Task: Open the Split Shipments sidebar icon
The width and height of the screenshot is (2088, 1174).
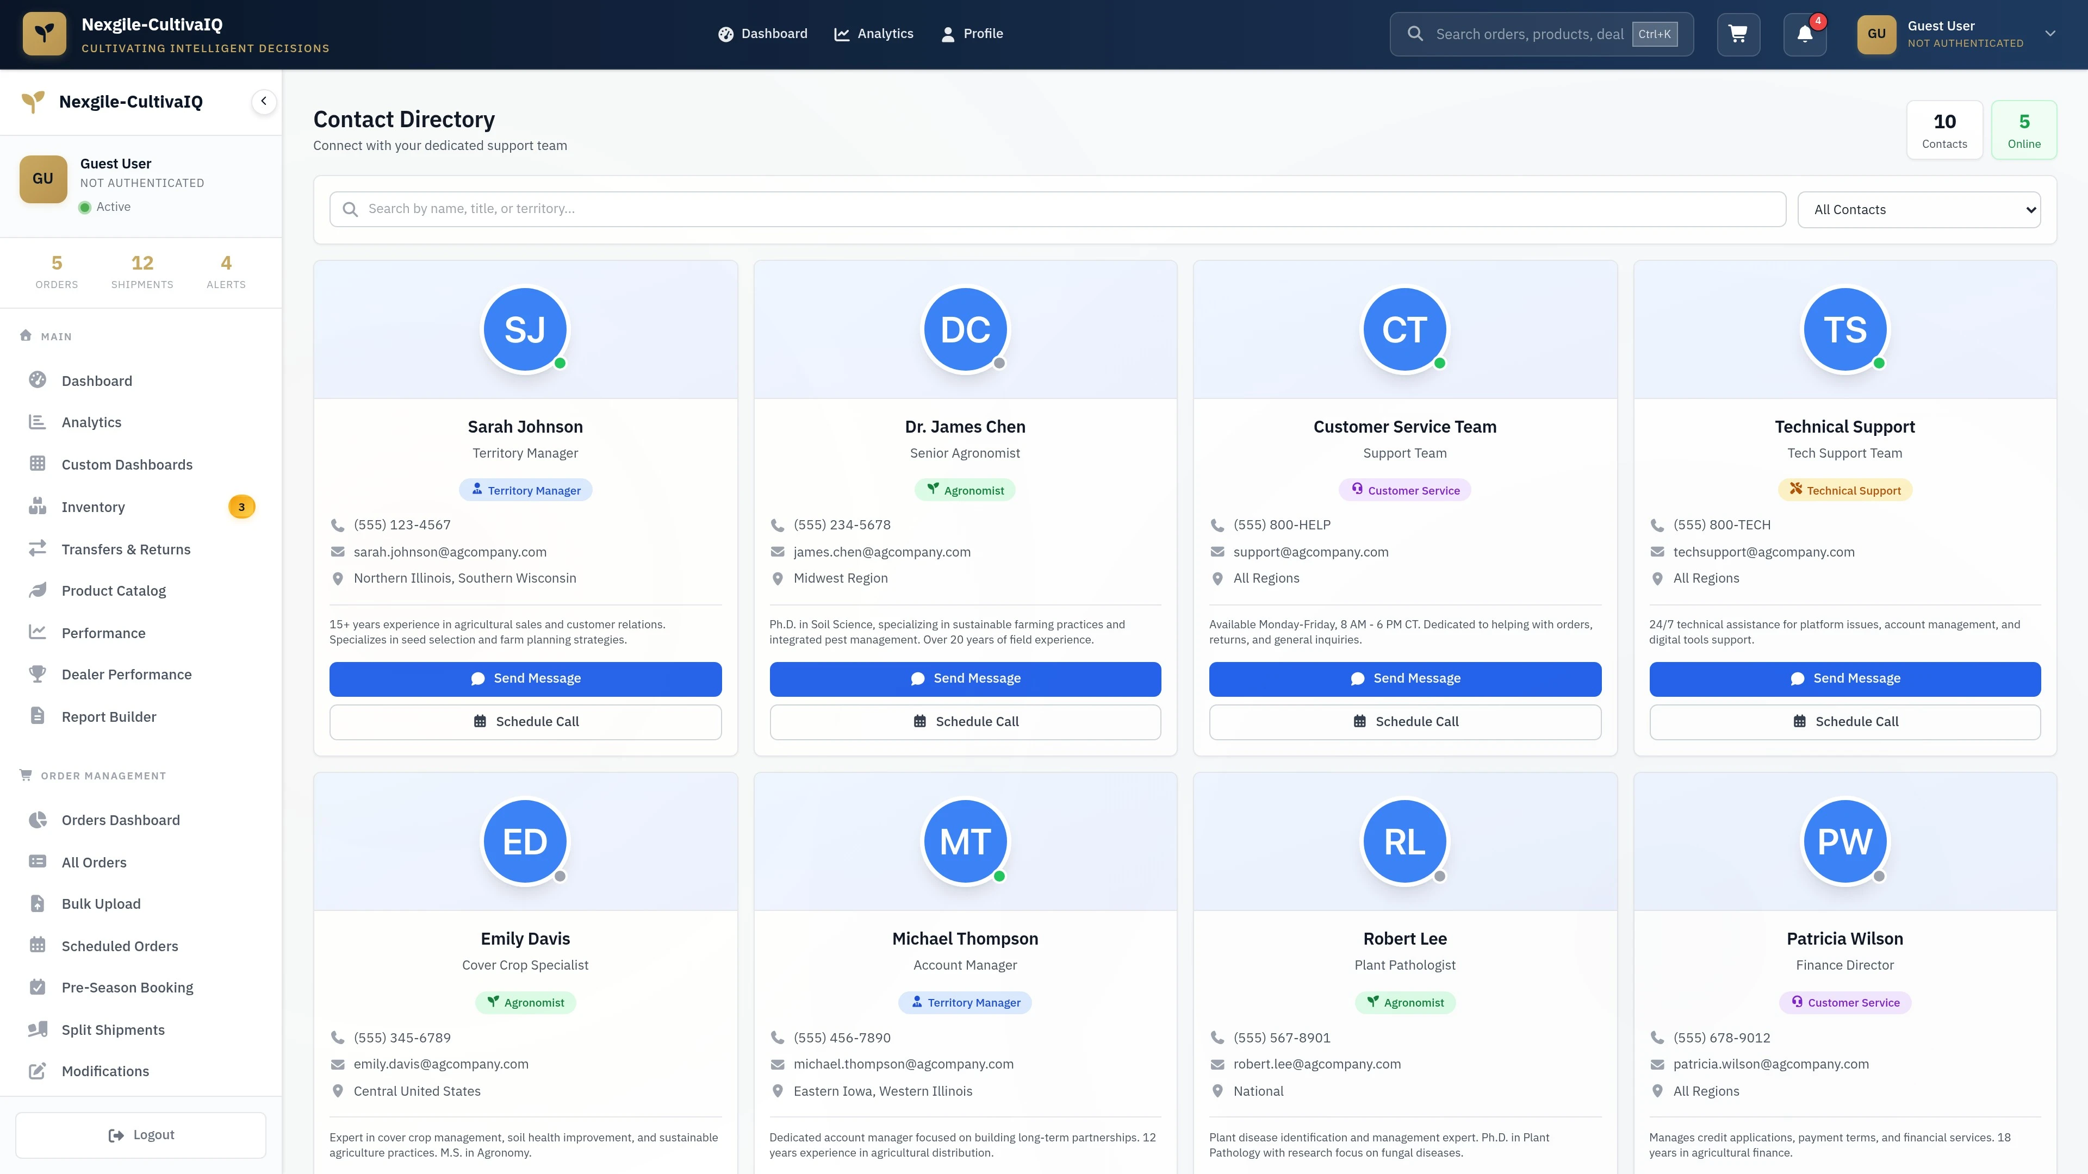Action: [38, 1029]
